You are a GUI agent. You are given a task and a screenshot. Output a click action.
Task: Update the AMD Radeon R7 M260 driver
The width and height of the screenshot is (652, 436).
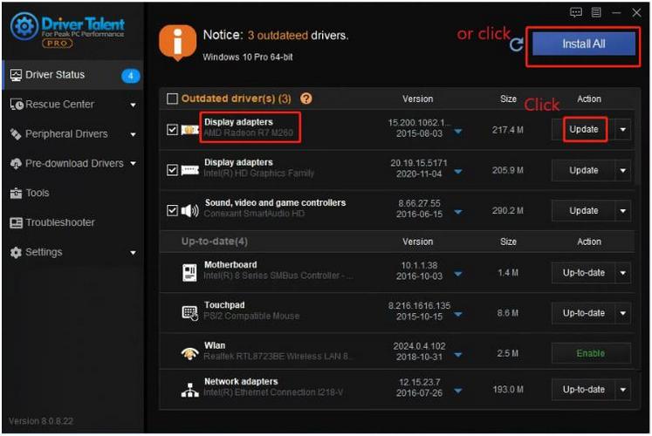(584, 130)
